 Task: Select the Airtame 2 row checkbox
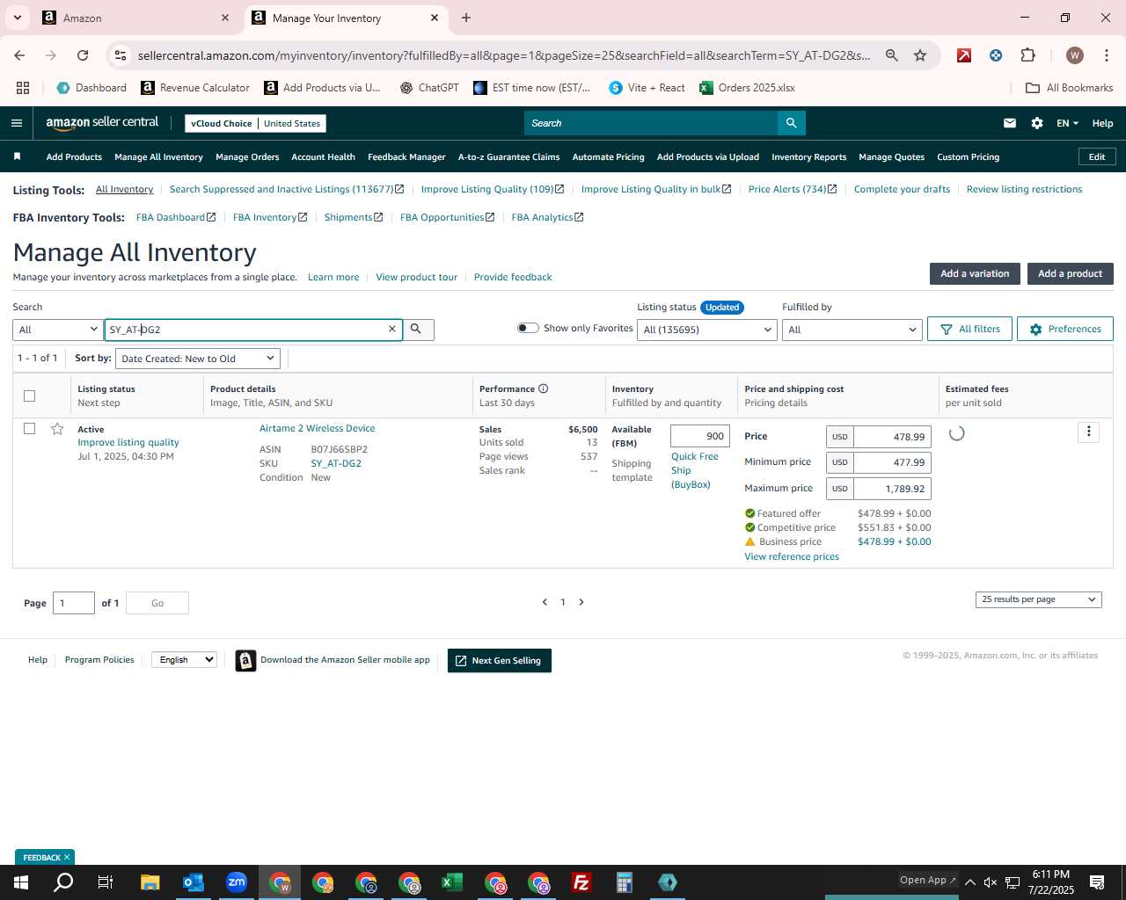[x=29, y=429]
